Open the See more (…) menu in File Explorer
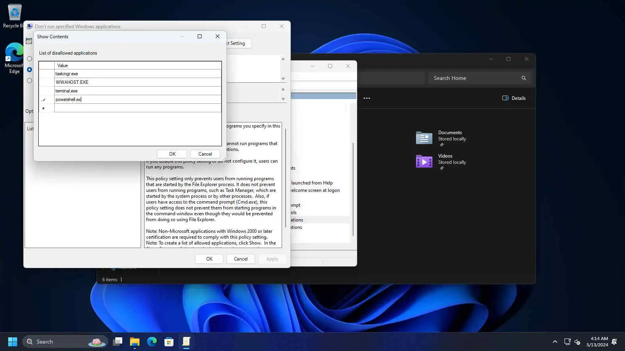625x351 pixels. point(367,98)
